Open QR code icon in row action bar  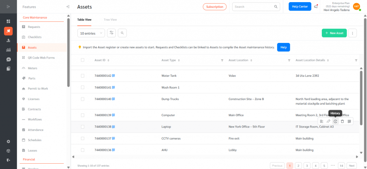349,121
